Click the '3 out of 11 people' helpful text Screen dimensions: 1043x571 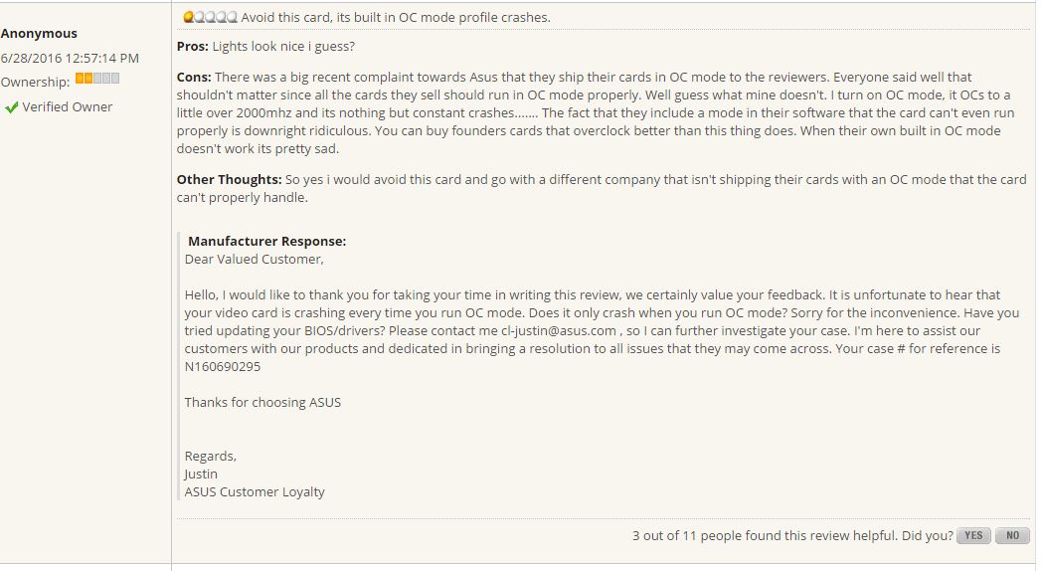pyautogui.click(x=791, y=536)
